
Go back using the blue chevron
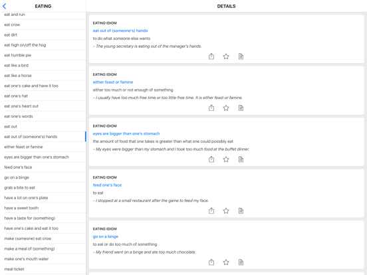tap(4, 7)
